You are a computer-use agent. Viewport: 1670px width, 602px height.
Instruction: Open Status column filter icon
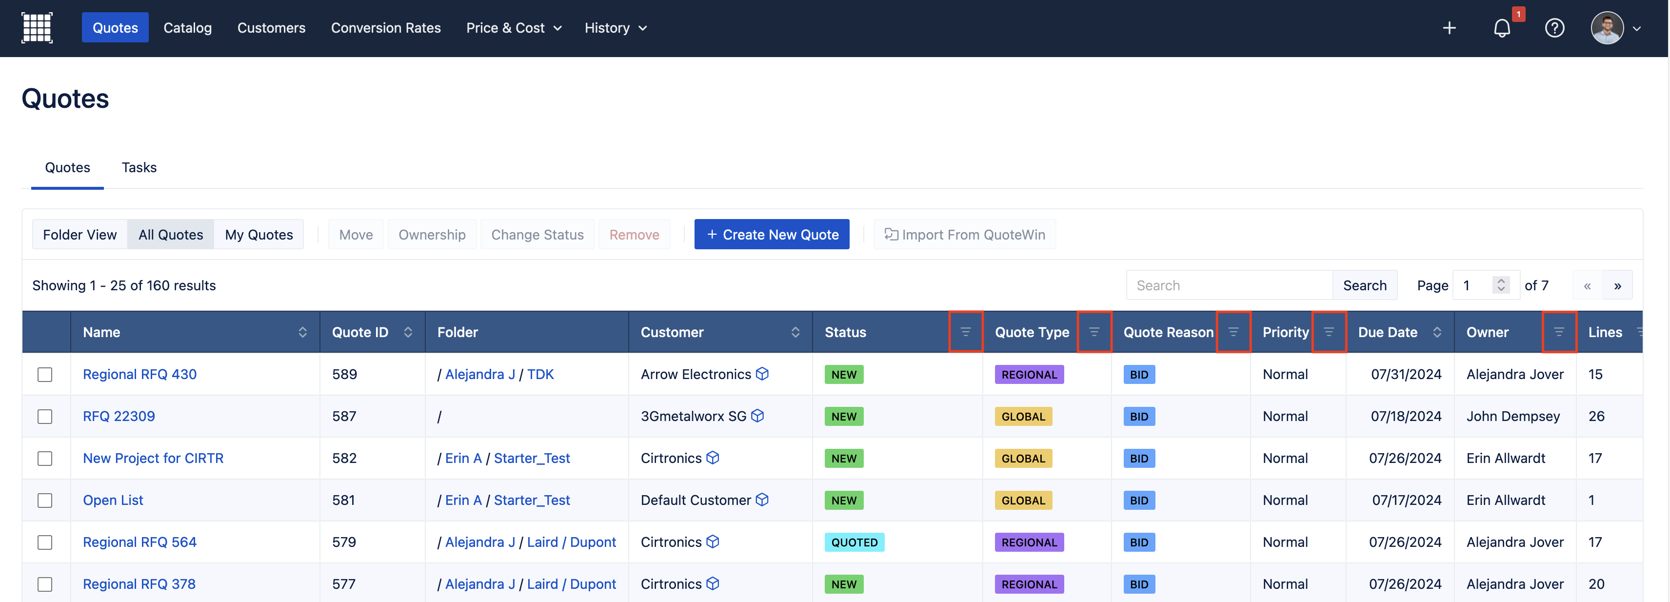click(x=965, y=332)
